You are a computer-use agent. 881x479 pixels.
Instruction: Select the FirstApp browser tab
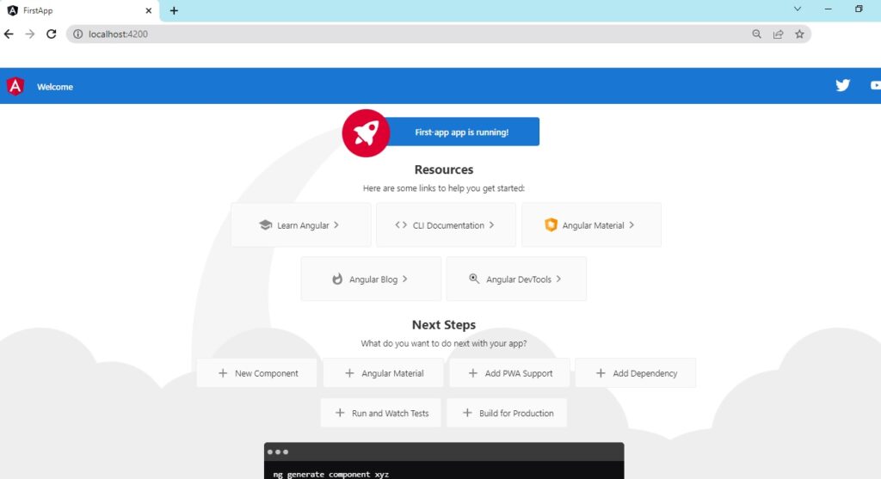(x=80, y=10)
